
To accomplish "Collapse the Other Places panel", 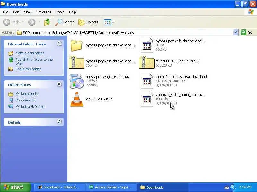I will coord(59,84).
